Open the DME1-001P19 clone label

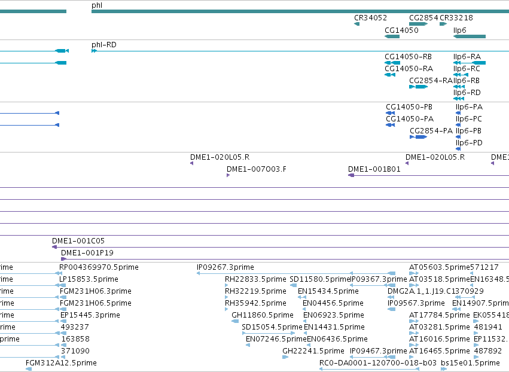87,253
